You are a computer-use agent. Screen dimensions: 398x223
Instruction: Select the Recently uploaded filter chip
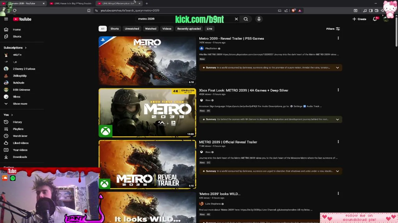coord(189,28)
